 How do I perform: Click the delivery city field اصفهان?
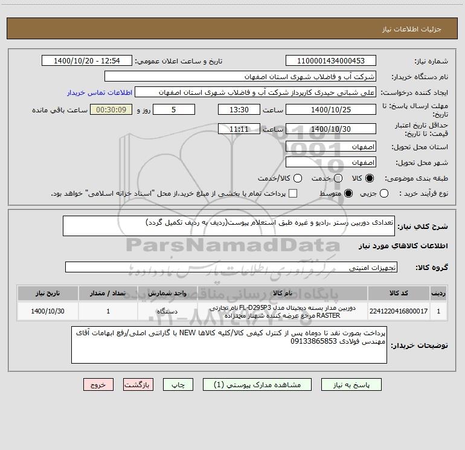[331, 162]
